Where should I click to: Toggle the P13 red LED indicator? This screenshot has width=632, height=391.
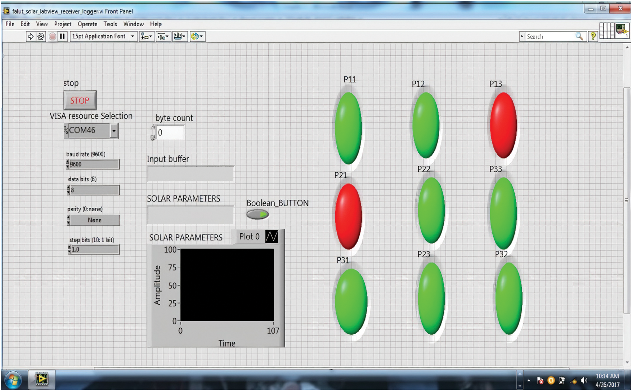coord(503,125)
